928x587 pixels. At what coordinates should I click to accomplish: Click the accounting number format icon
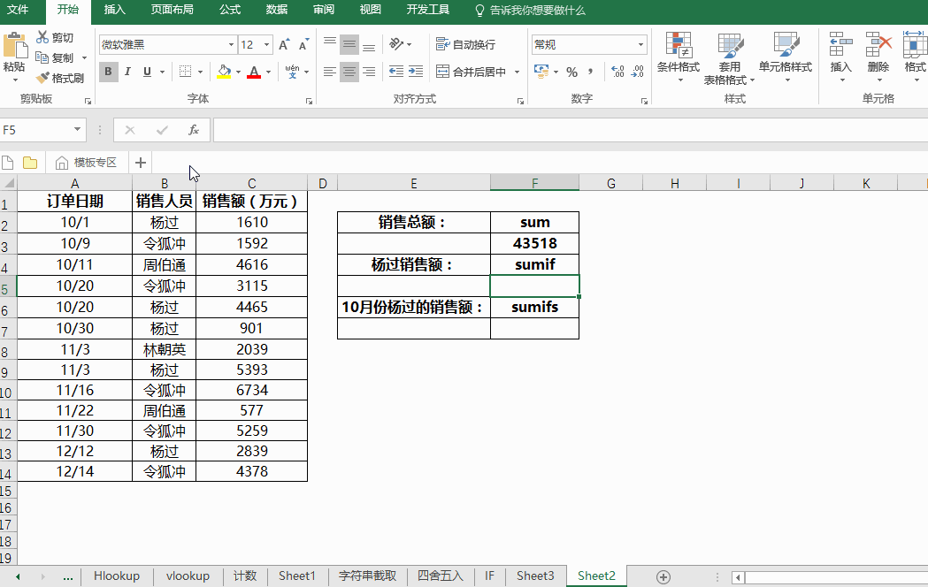point(541,72)
